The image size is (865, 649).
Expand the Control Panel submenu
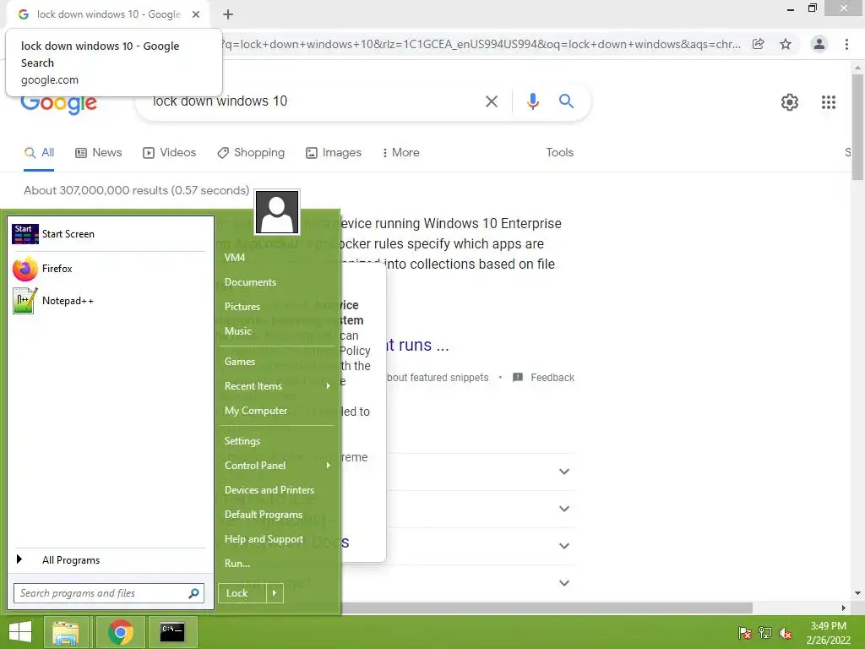[x=329, y=466]
